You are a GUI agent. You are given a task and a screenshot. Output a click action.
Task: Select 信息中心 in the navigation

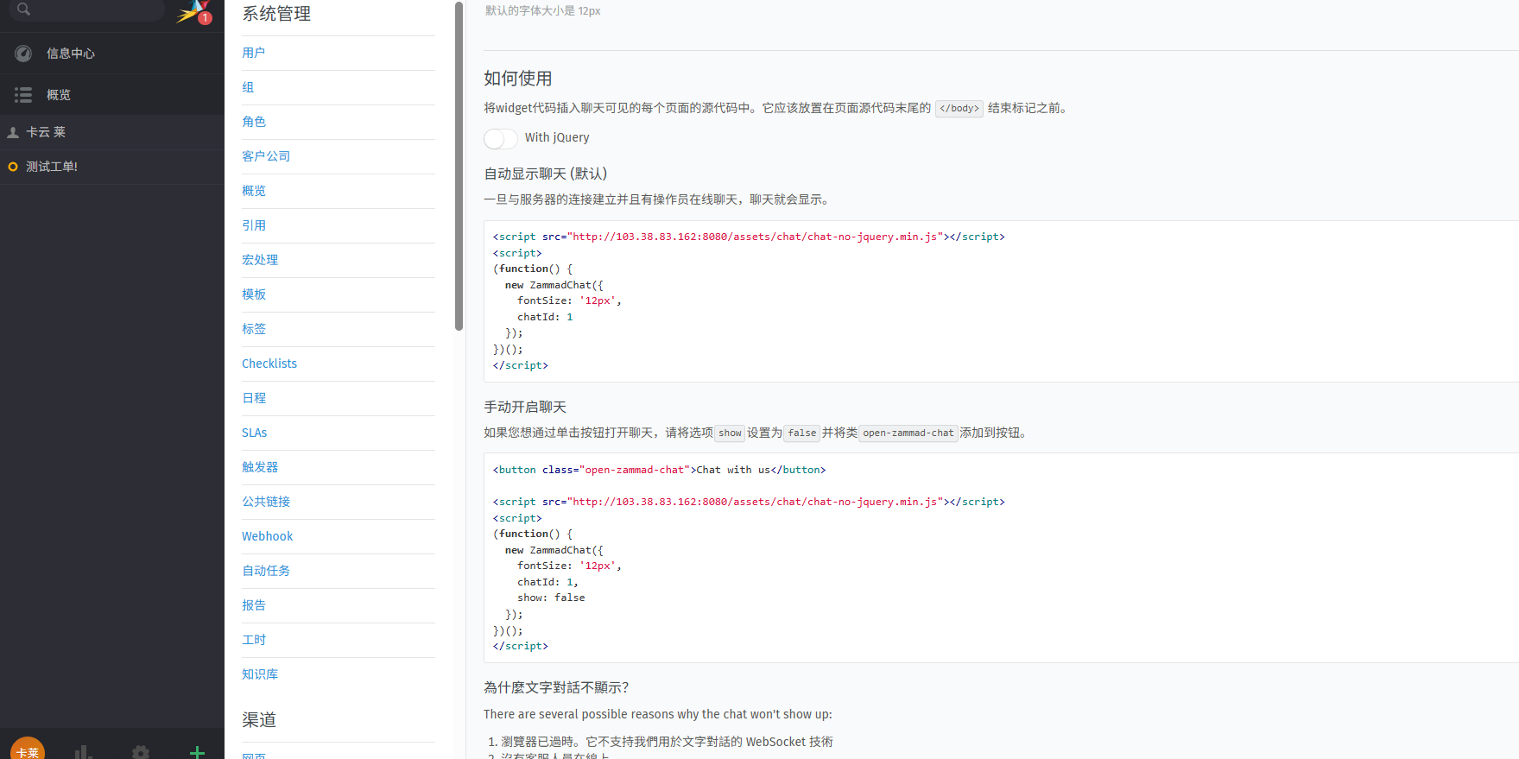point(71,54)
